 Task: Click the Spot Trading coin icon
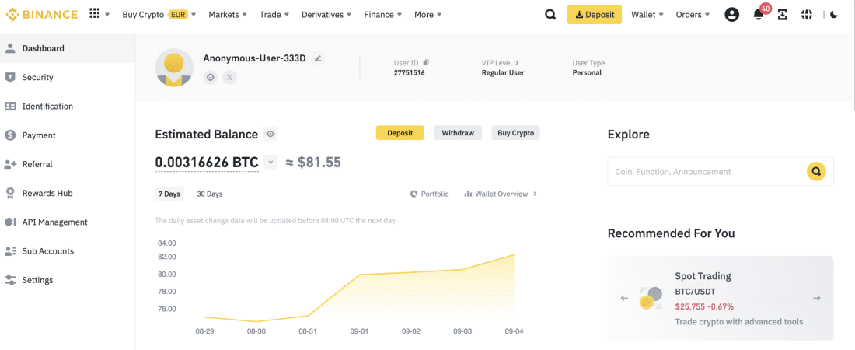(x=651, y=298)
